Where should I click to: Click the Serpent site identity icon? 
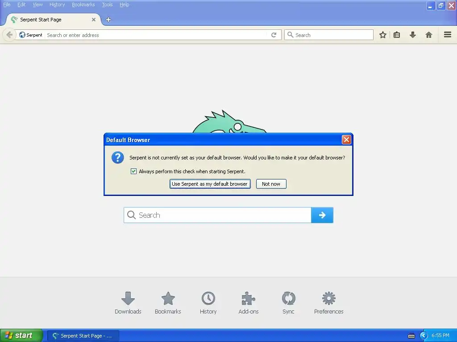22,35
